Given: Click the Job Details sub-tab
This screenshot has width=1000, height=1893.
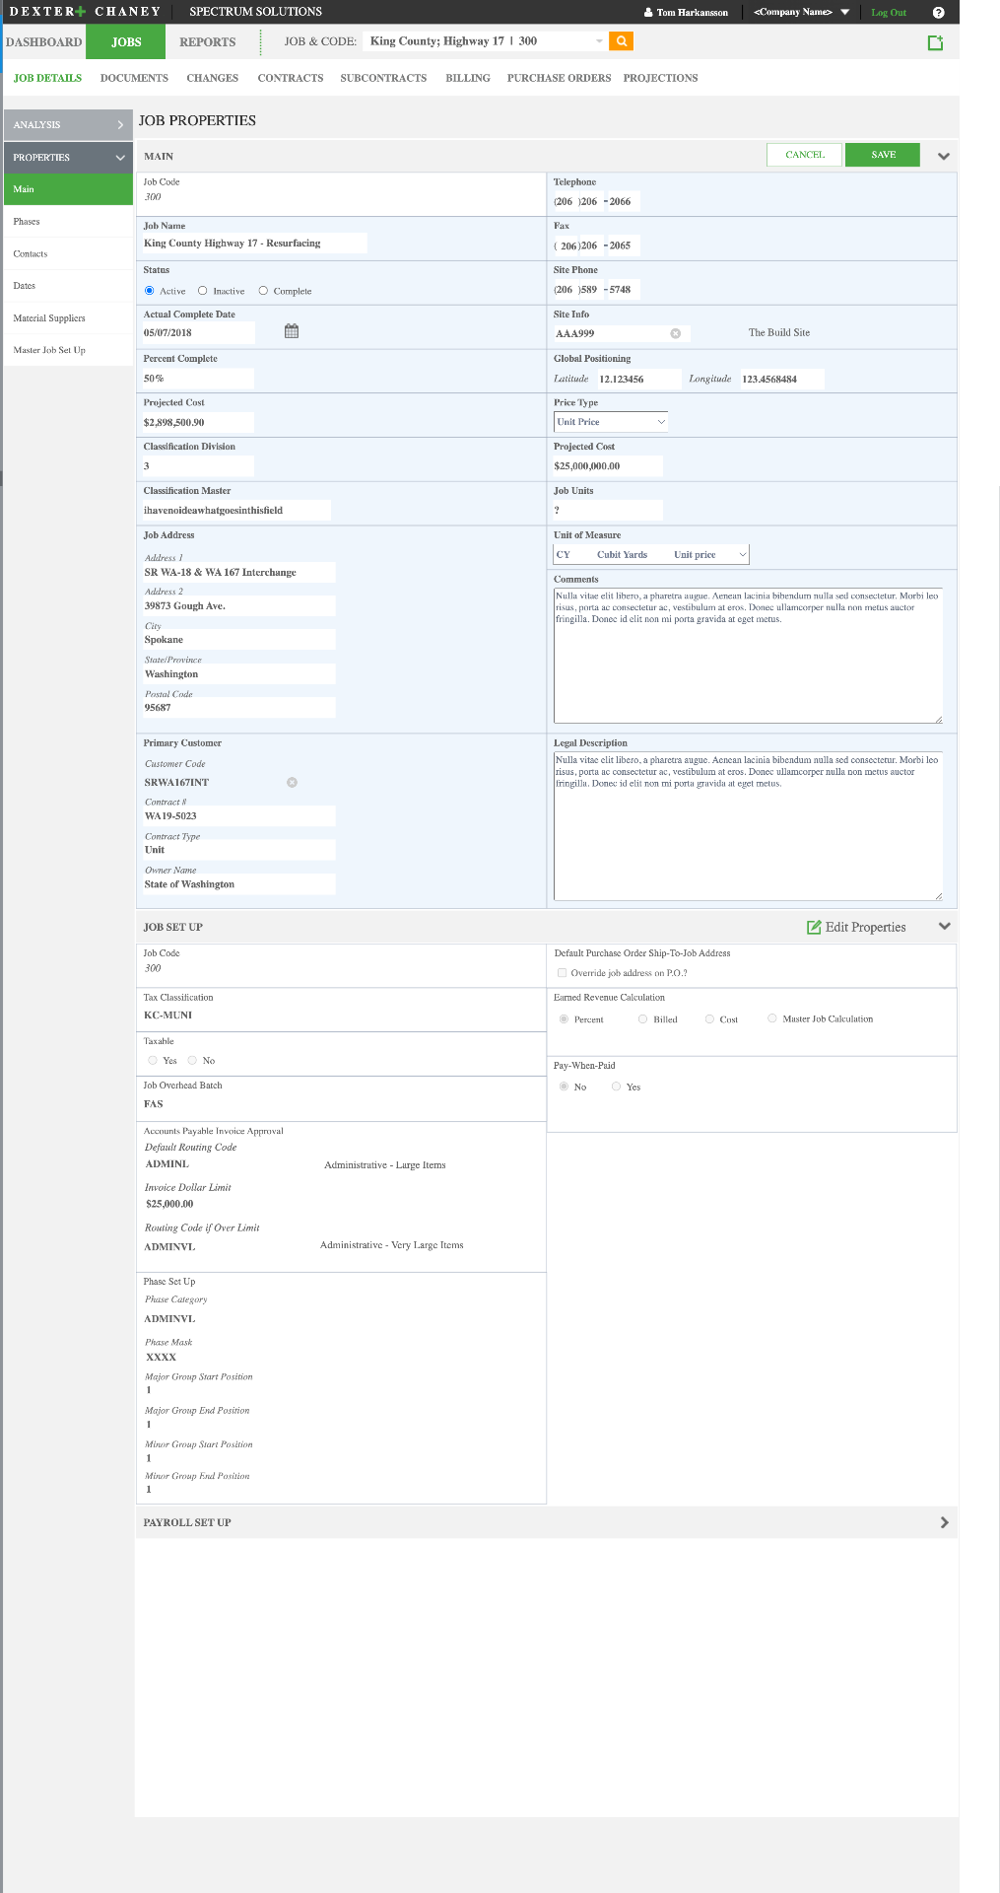Looking at the screenshot, I should point(47,78).
